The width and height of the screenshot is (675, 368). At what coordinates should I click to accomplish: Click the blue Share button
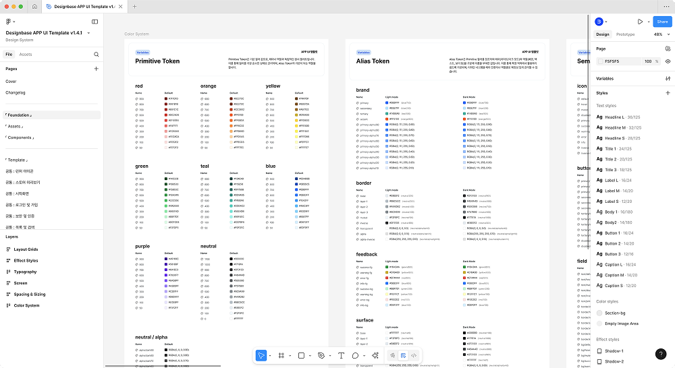[x=661, y=22]
